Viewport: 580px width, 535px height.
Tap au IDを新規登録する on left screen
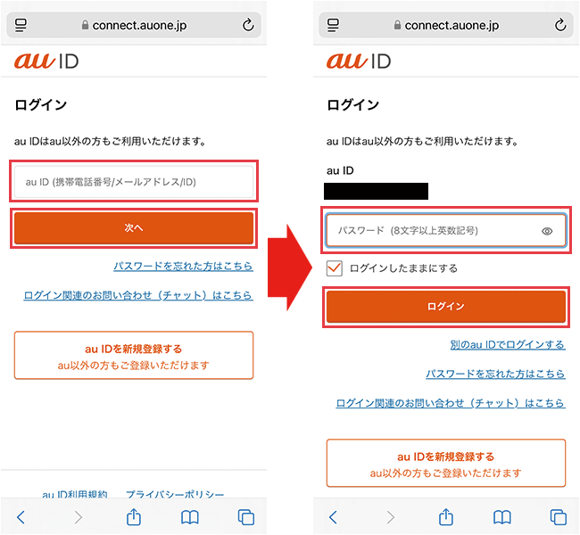[x=134, y=355]
